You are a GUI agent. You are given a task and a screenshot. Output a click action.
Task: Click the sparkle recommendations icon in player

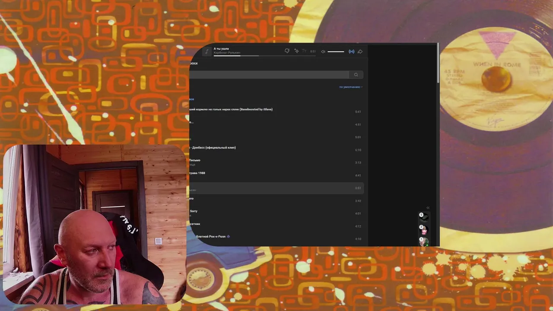(x=296, y=51)
